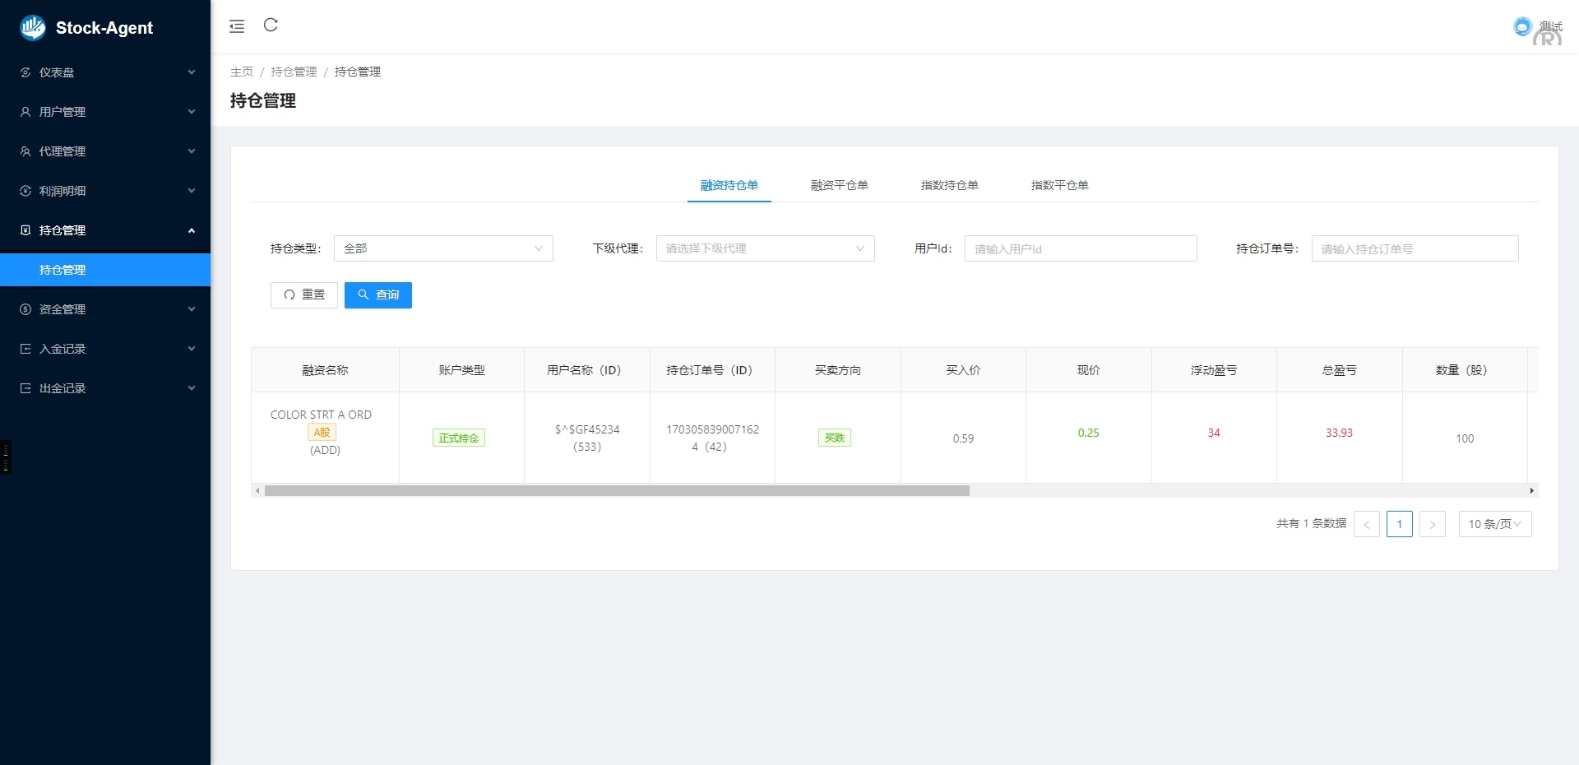Click the Stock-Agent logo icon
The height and width of the screenshot is (765, 1579).
(33, 28)
